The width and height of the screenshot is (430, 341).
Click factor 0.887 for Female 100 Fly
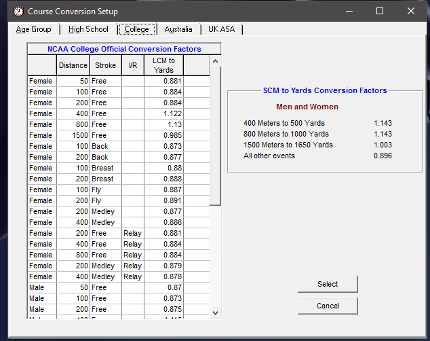[163, 190]
